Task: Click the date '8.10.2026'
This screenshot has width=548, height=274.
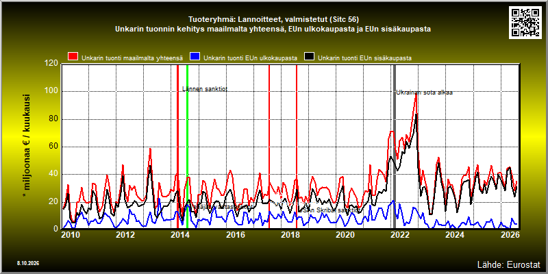Action: point(27,263)
